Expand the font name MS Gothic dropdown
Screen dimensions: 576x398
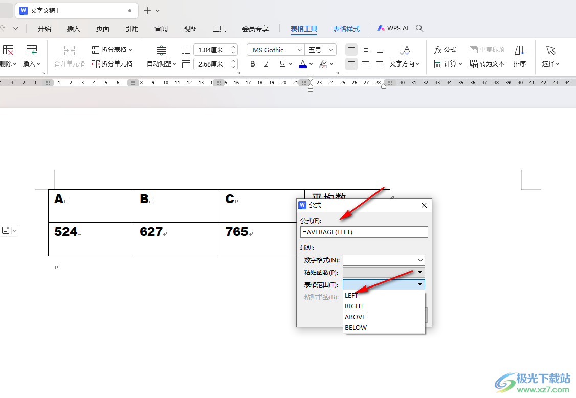point(299,50)
